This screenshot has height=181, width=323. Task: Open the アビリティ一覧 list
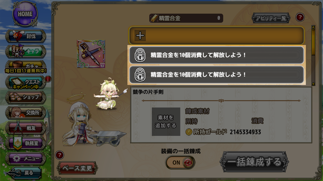pyautogui.click(x=271, y=18)
